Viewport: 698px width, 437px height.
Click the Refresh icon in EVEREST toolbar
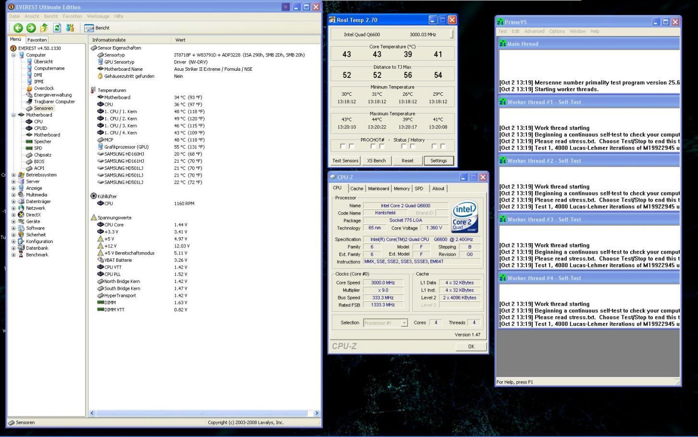[x=57, y=28]
